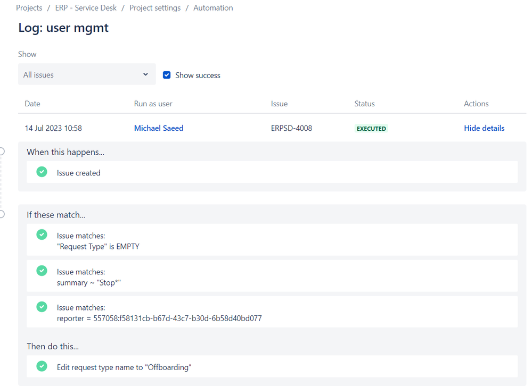Hide details for the ERPSD-4008 log entry
The image size is (532, 386).
(x=484, y=128)
